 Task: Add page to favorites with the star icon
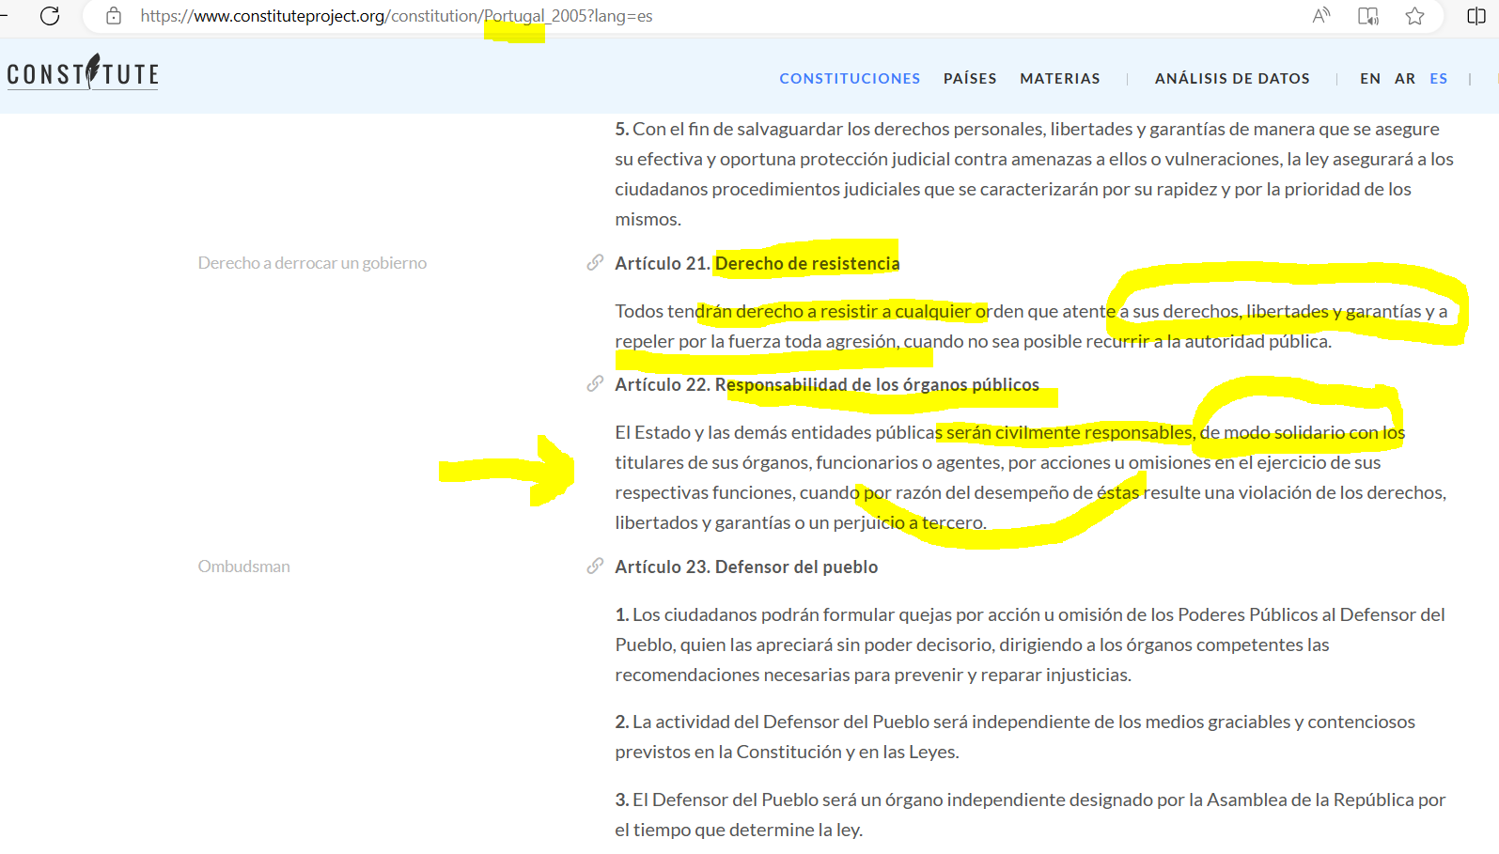[1414, 16]
